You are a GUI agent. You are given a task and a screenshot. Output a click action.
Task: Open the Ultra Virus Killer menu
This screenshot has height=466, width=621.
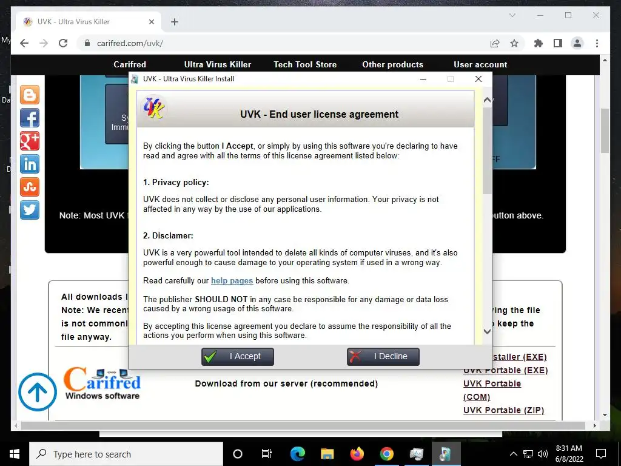pyautogui.click(x=218, y=64)
